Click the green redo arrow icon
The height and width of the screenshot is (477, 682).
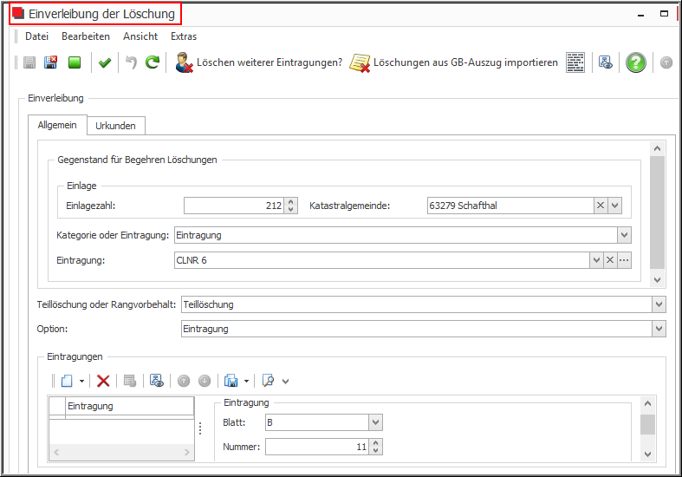click(x=153, y=62)
